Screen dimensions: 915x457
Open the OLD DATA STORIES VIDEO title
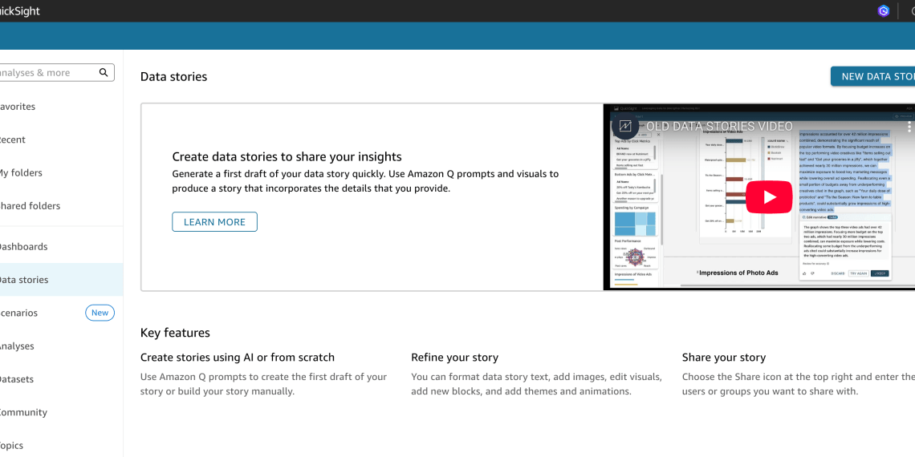pyautogui.click(x=719, y=127)
